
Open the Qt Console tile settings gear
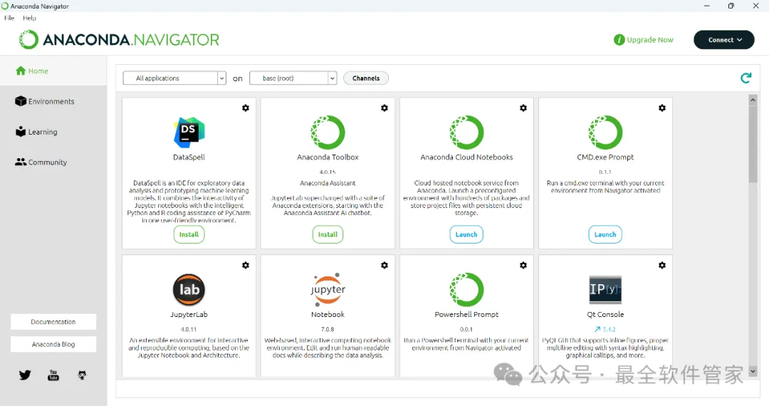[x=662, y=265]
